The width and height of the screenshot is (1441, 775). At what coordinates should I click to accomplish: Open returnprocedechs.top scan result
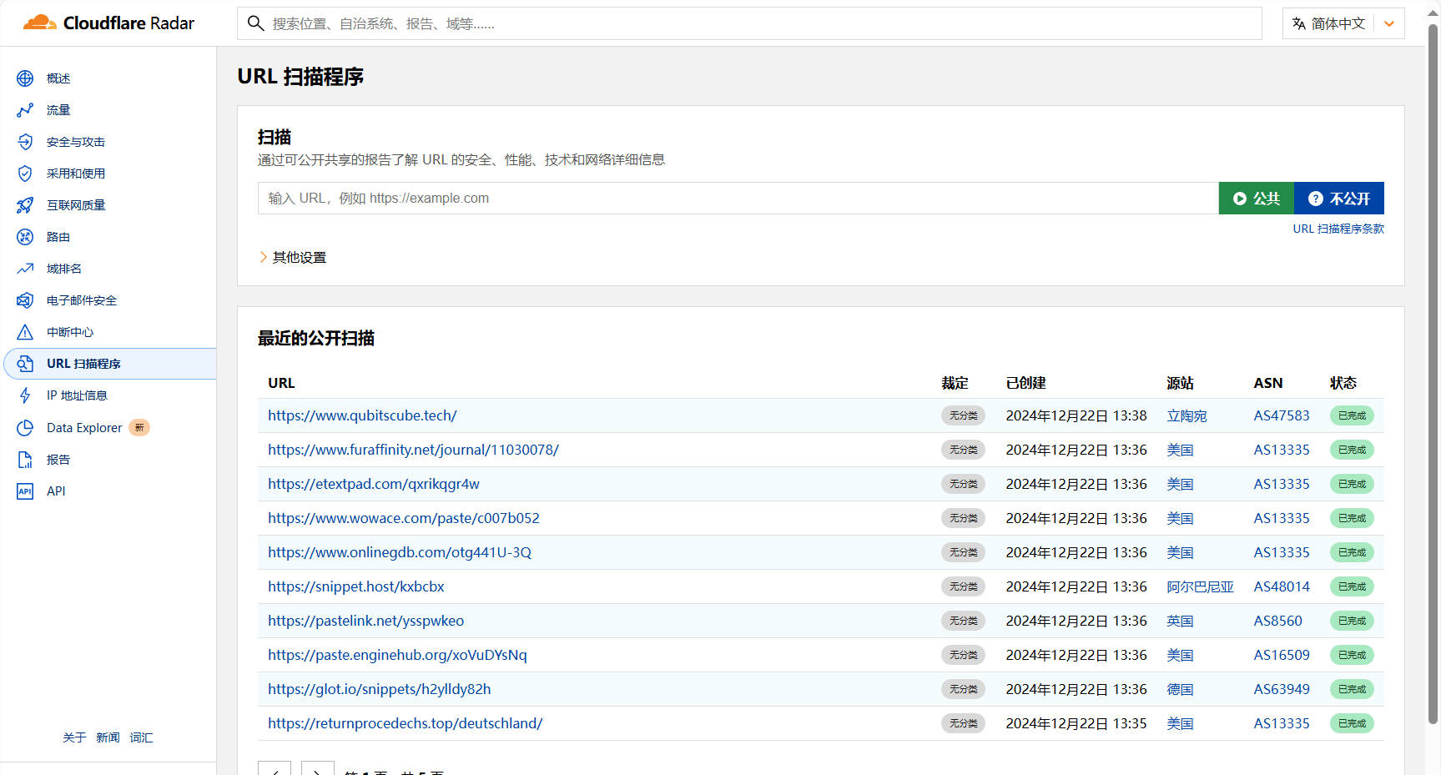tap(406, 723)
